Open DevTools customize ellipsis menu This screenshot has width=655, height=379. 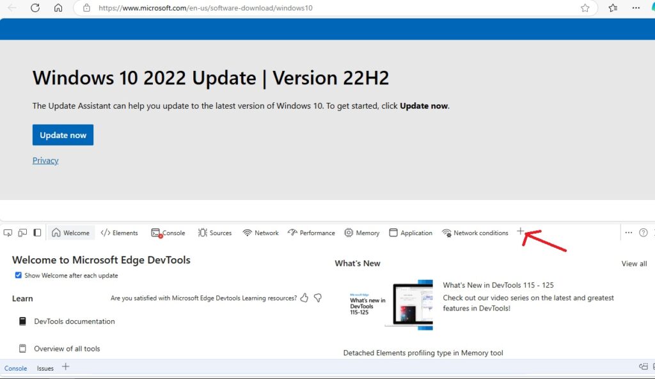629,233
